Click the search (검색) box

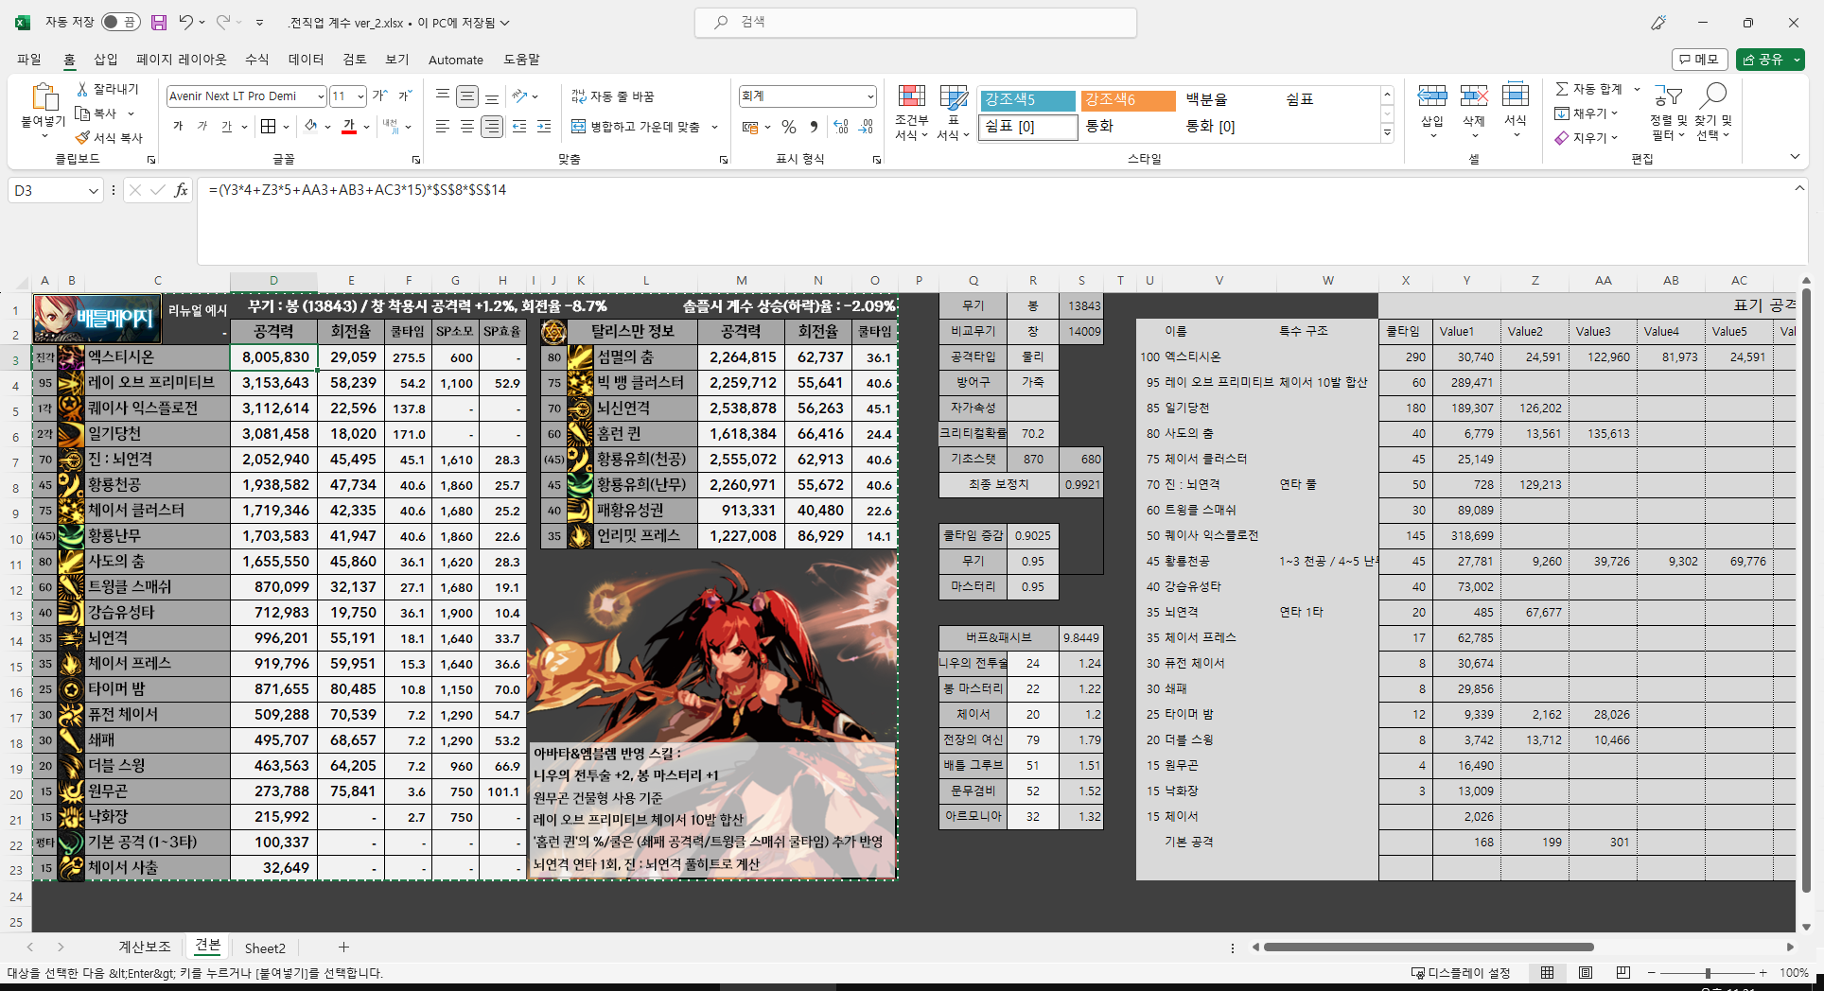pyautogui.click(x=915, y=22)
